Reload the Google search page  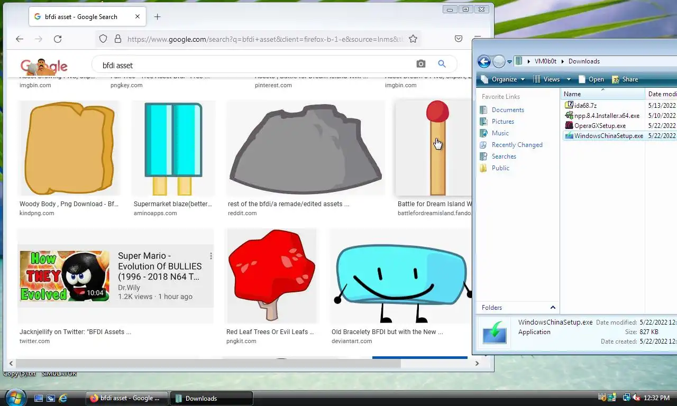58,39
